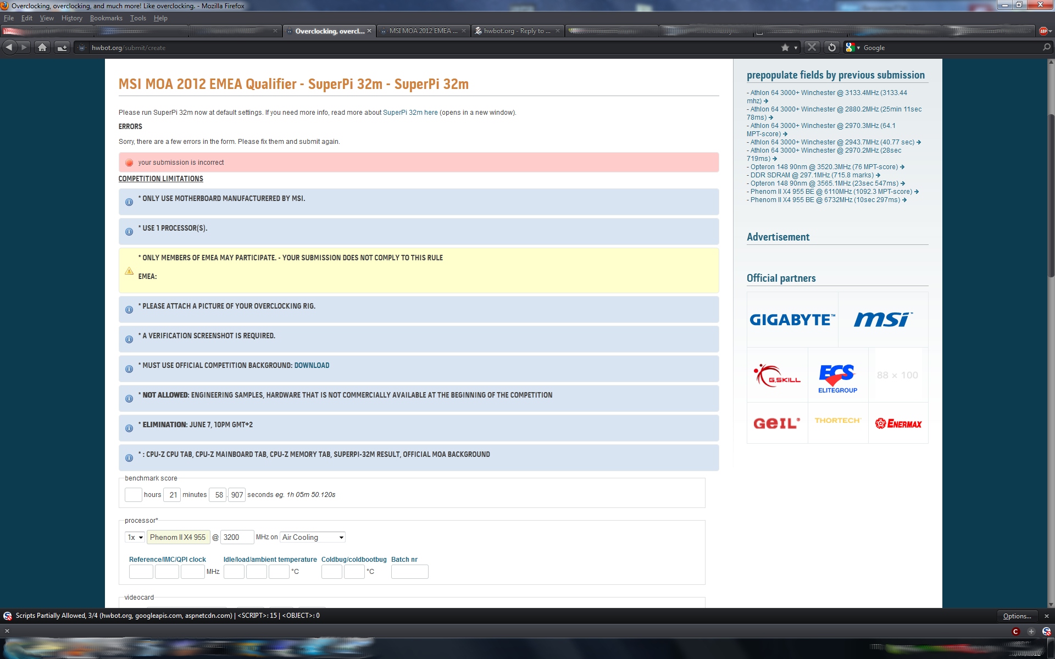Click the GeIL partner logo

(777, 423)
